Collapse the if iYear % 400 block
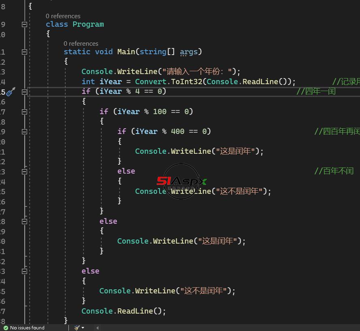 [x=24, y=132]
